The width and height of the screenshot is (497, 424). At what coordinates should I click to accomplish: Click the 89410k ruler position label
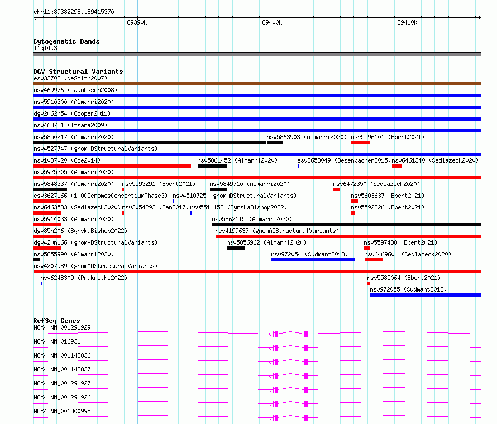click(407, 22)
